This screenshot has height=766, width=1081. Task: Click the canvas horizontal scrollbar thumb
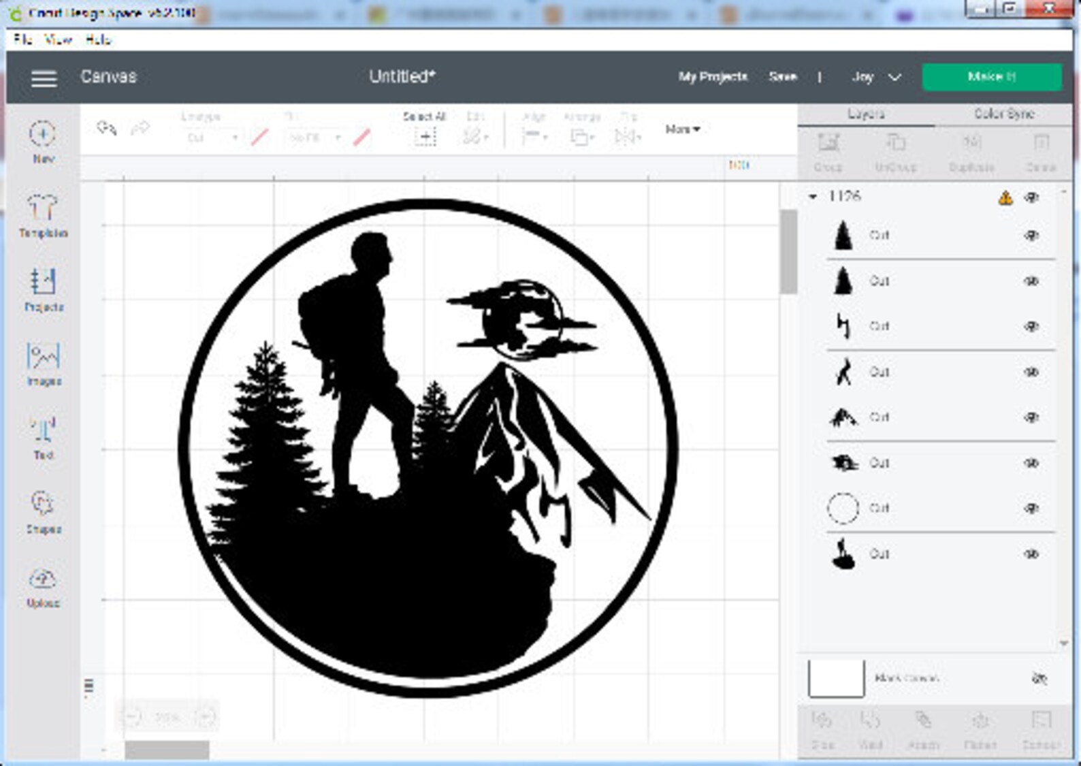point(167,750)
